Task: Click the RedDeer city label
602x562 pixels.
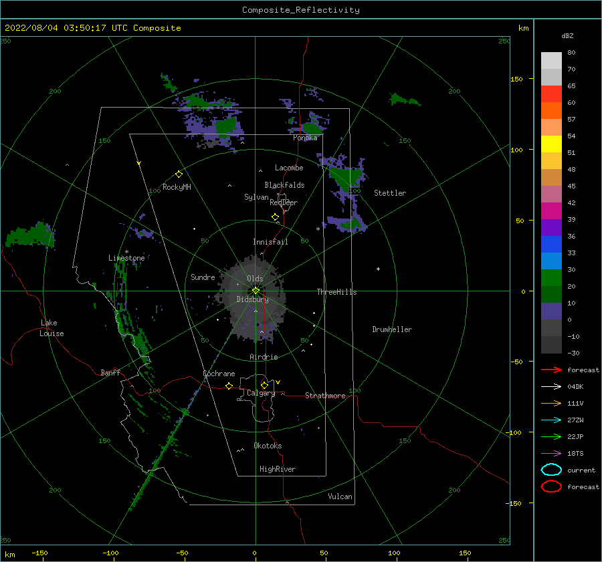Action: [x=284, y=202]
